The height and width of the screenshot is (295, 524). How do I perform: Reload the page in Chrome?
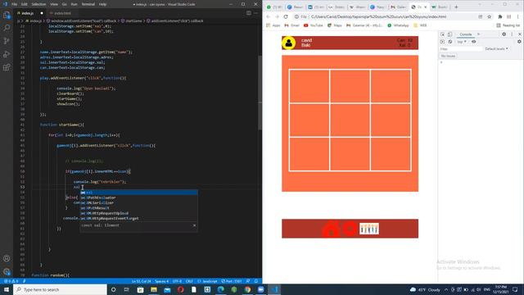pos(286,16)
